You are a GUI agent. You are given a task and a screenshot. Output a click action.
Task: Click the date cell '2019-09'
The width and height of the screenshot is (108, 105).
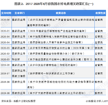click(x=5, y=65)
